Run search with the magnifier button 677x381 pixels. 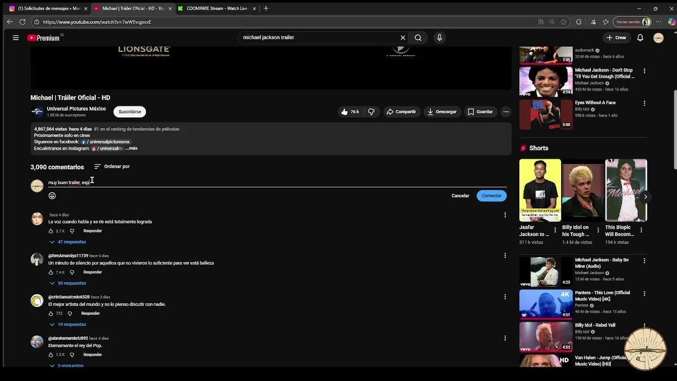418,38
